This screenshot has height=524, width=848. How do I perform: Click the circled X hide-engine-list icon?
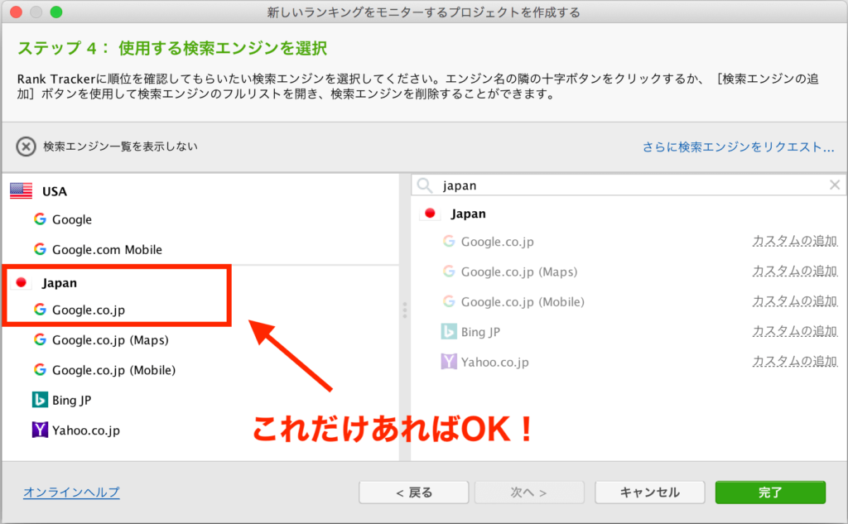coord(26,147)
